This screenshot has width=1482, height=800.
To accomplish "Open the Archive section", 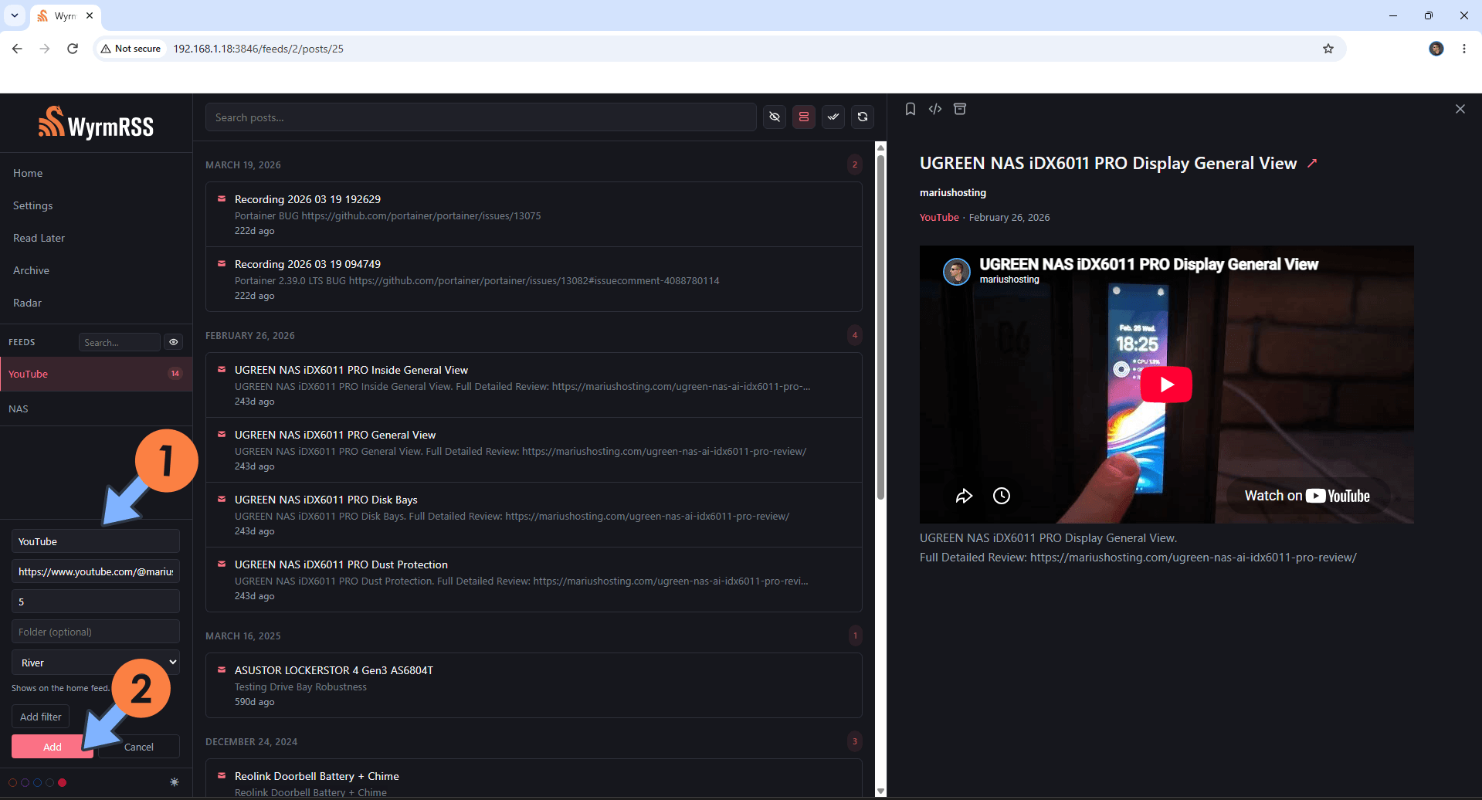I will click(32, 270).
